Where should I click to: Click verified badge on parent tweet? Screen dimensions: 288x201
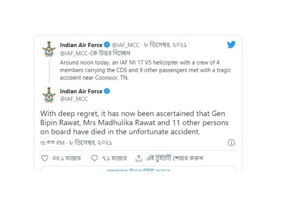coord(107,45)
